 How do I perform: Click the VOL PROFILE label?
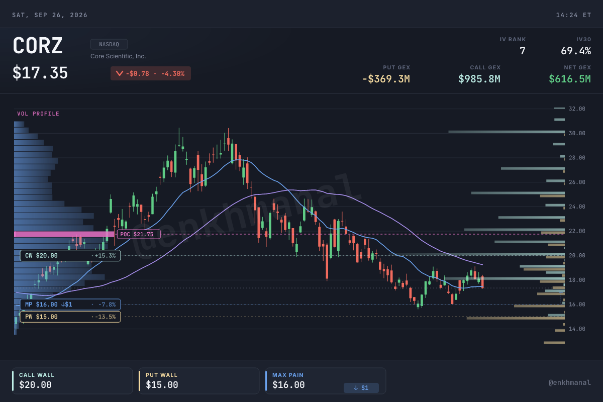(38, 114)
